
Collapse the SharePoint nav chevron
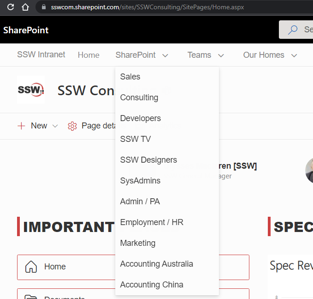pyautogui.click(x=165, y=55)
